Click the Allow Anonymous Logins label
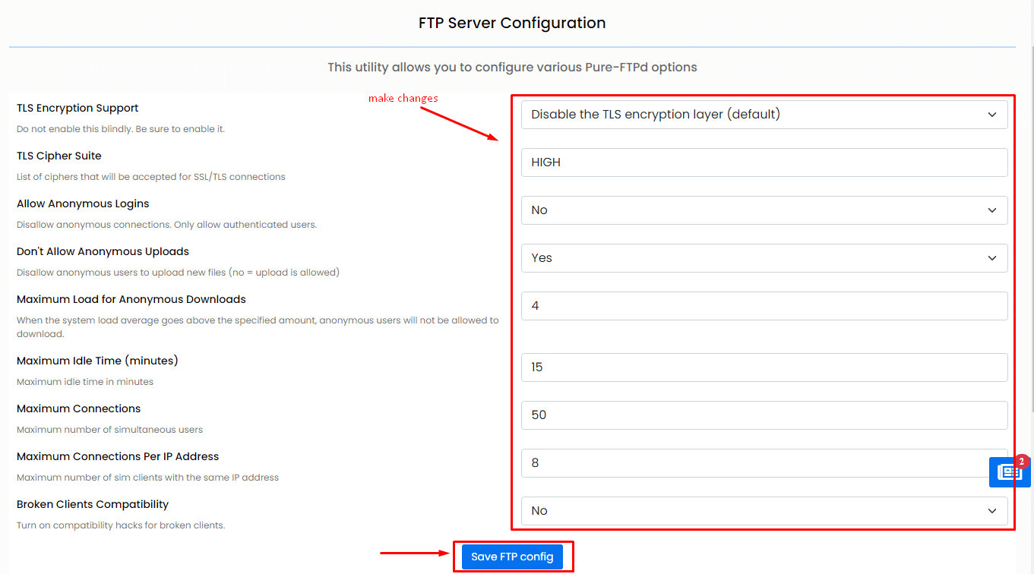The height and width of the screenshot is (574, 1034). point(83,203)
